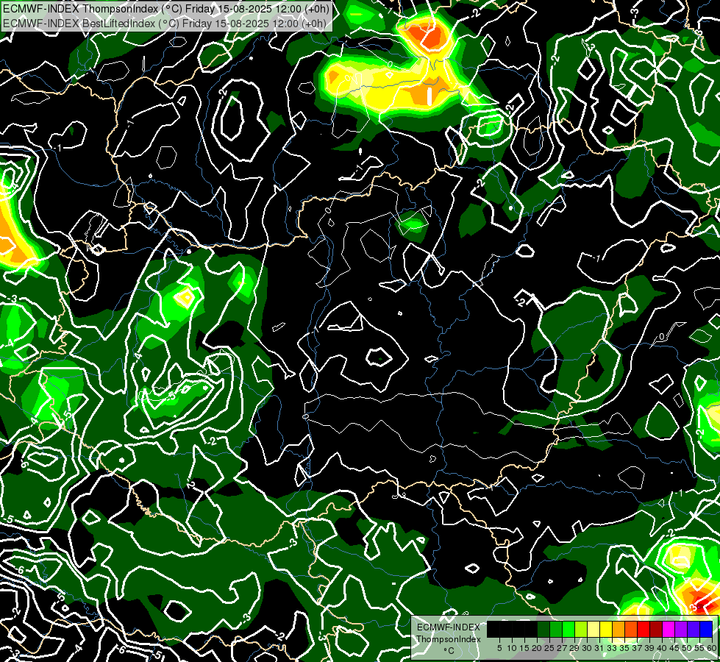Click the ThompsonIndex label in the legend box
This screenshot has width=720, height=662.
pos(449,639)
